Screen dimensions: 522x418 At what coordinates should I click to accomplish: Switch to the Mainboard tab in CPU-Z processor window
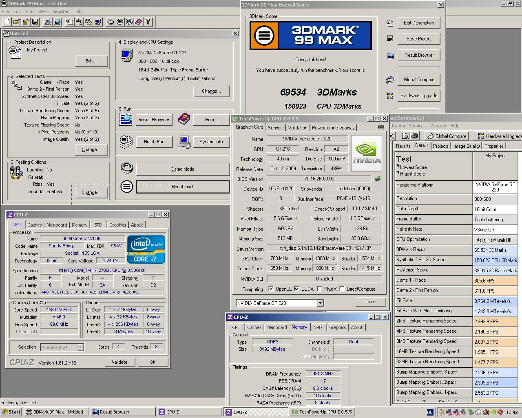[57, 225]
